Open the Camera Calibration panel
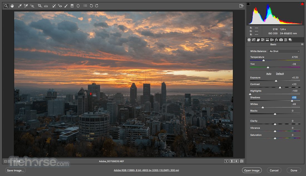The image size is (306, 176). pyautogui.click(x=281, y=40)
